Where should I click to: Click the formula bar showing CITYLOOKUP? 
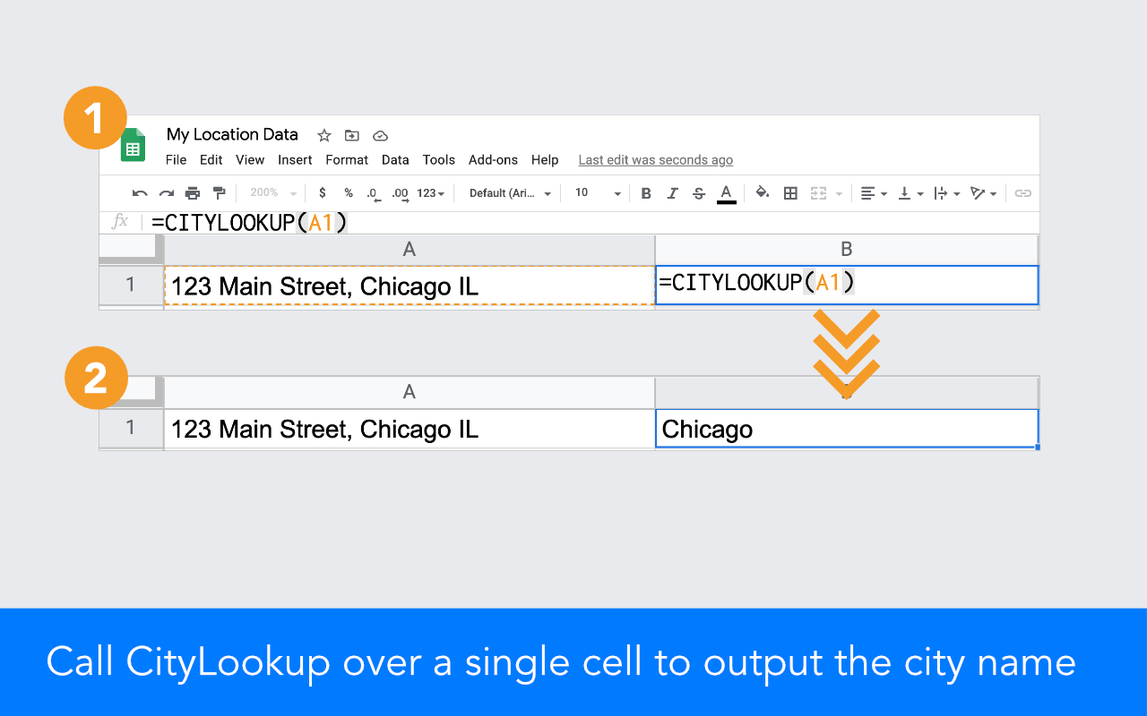click(x=251, y=222)
